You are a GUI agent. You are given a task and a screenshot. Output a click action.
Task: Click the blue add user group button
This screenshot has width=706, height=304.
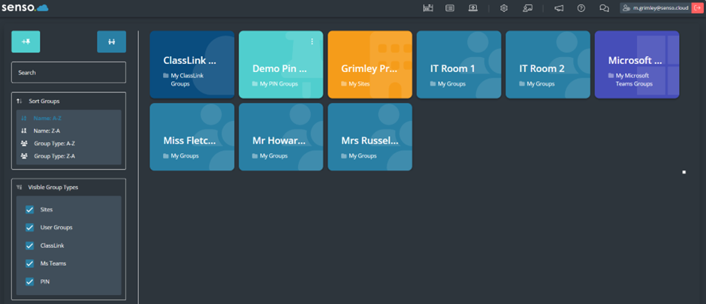[x=112, y=42]
